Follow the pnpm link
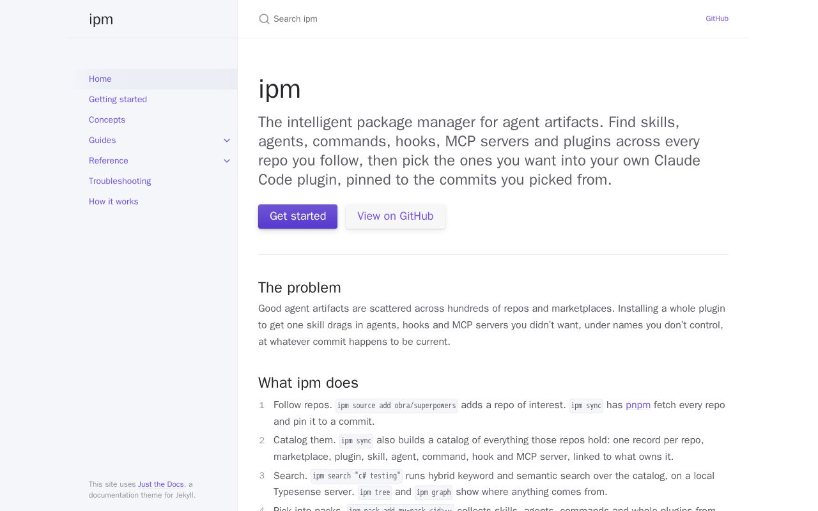 638,405
